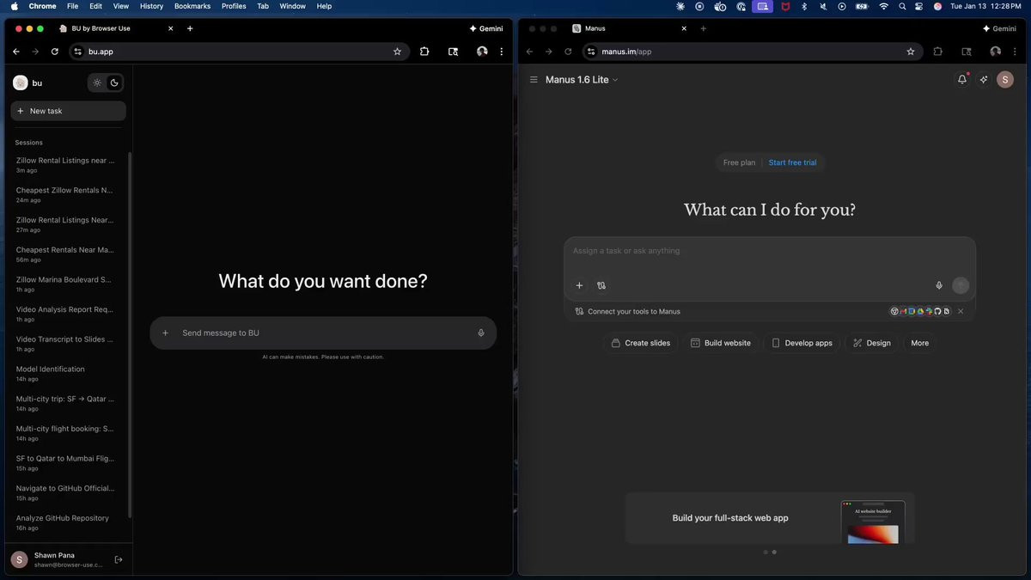Select the Develop apps chip
1031x580 pixels.
point(802,343)
